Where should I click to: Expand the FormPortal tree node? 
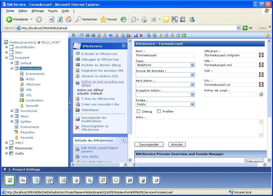(x=12, y=111)
